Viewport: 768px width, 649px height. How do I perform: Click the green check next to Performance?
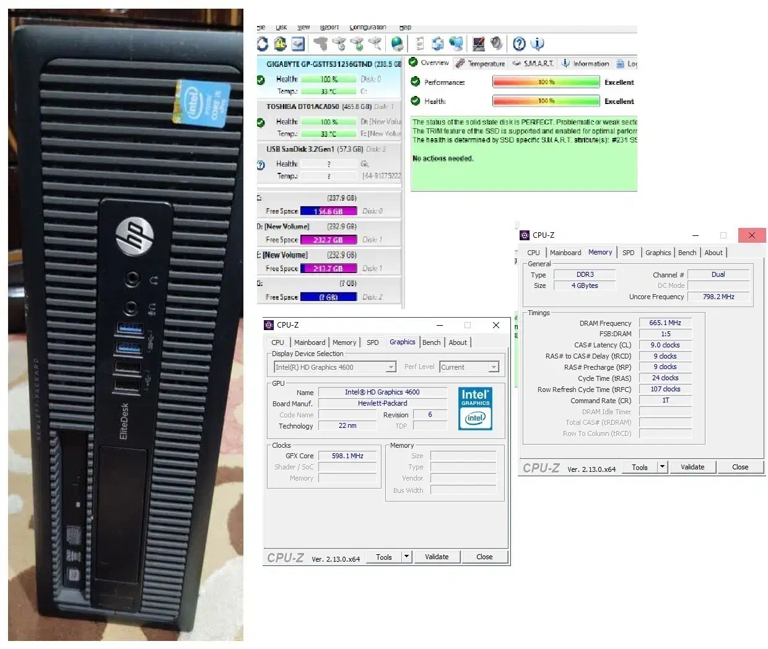tap(416, 82)
